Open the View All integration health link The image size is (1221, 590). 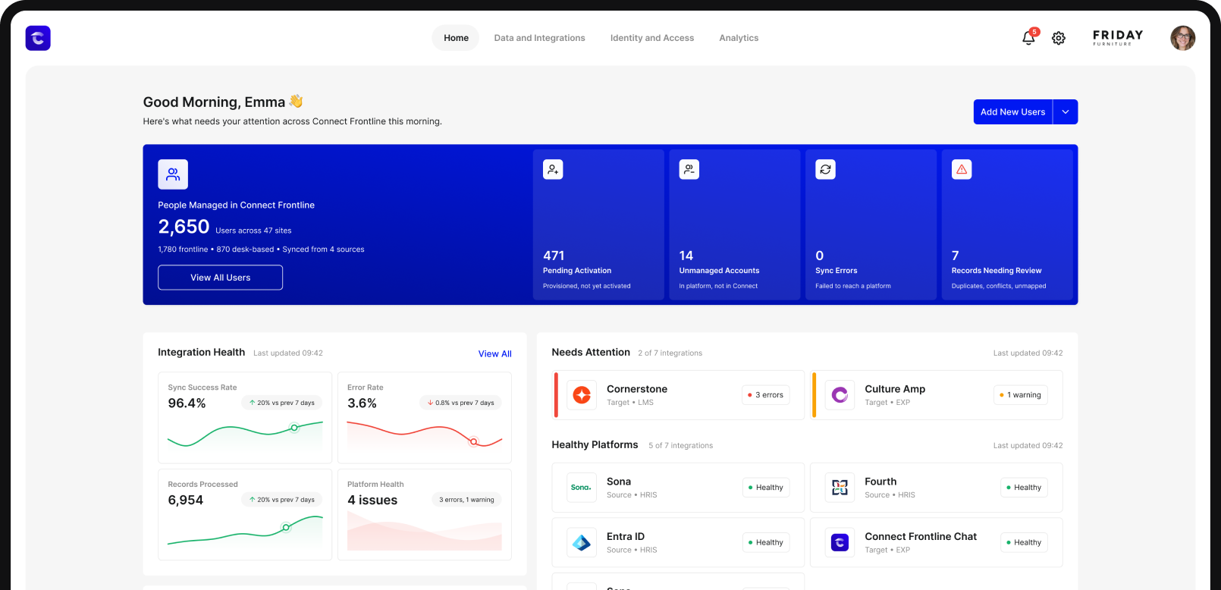click(x=494, y=353)
